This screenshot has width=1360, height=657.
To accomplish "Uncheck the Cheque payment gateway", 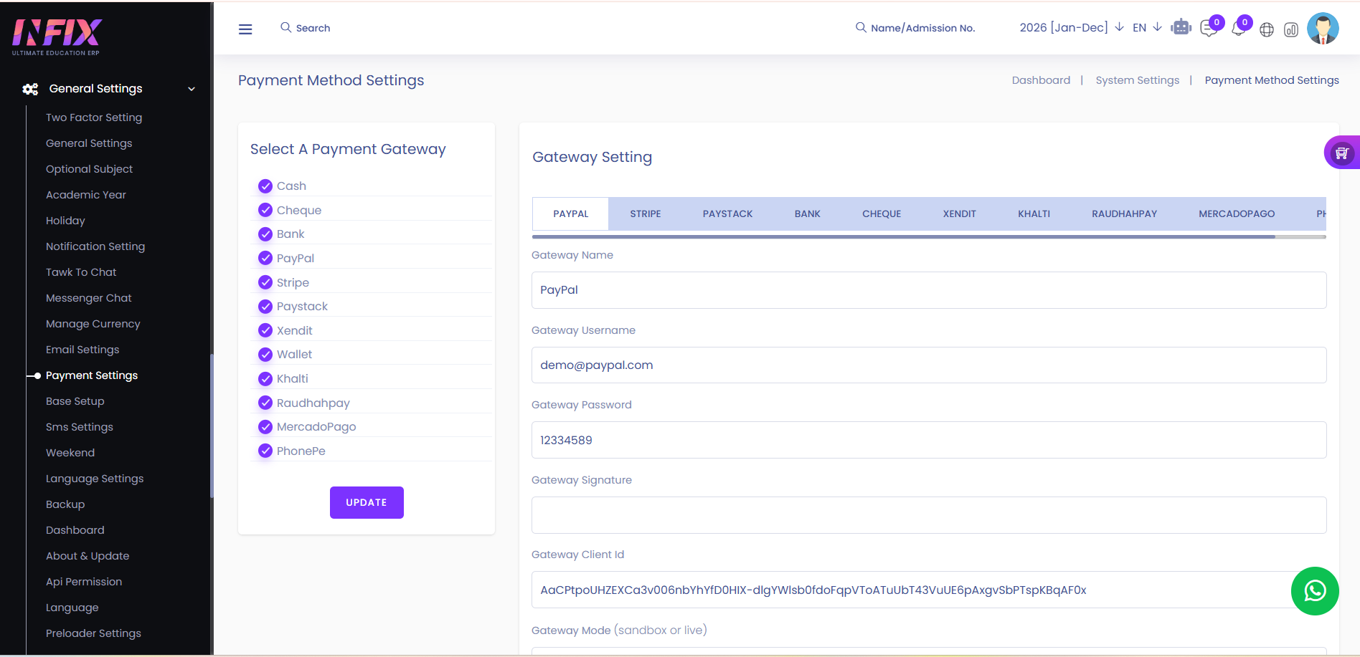I will point(265,210).
